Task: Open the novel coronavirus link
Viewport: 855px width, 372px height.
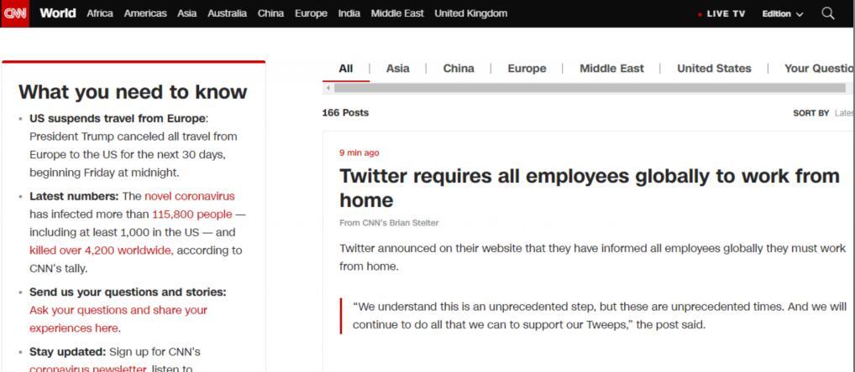Action: 190,196
